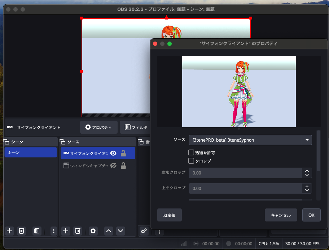329x250 pixels.
Task: Click 既定値 defaults button
Action: pyautogui.click(x=170, y=215)
